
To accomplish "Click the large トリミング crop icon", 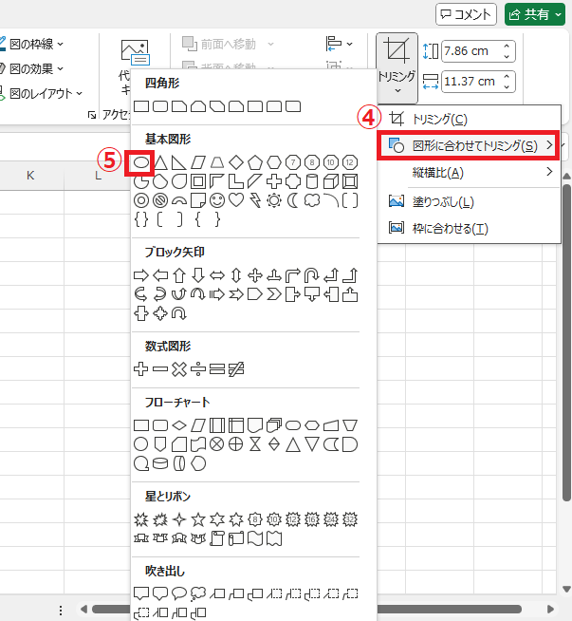I will click(397, 50).
